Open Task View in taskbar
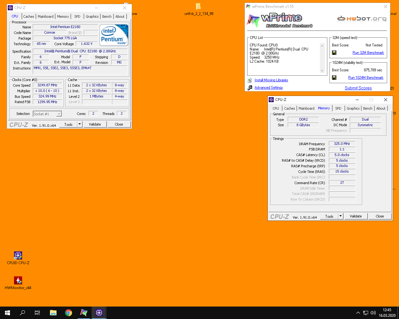The height and width of the screenshot is (319, 399). tap(37, 313)
